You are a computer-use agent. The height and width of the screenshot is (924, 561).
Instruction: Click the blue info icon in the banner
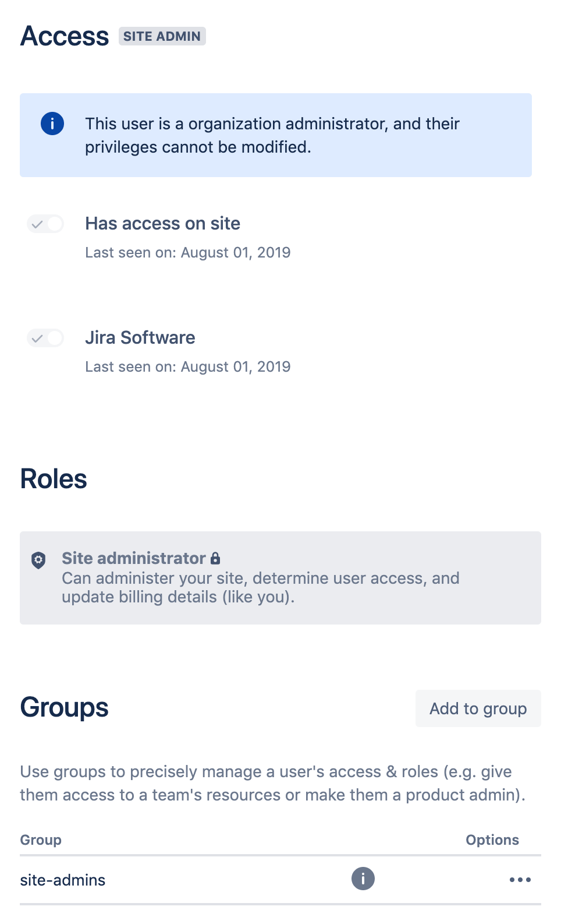[x=52, y=124]
